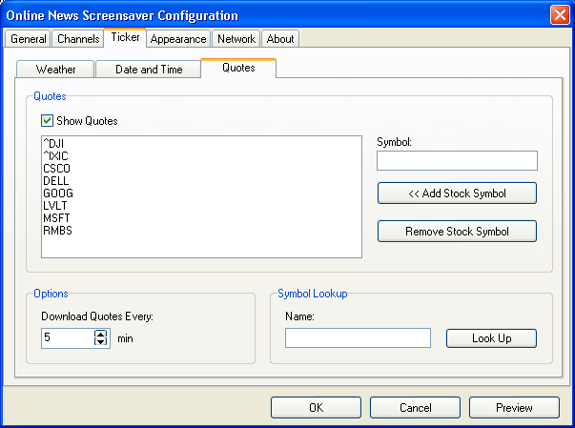Increase download interval with up arrow
Viewport: 575px width, 428px height.
101,334
